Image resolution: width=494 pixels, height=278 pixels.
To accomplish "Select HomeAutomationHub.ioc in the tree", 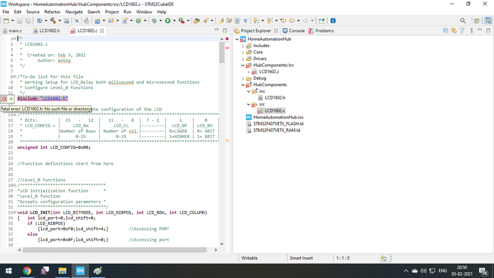I will (275, 117).
